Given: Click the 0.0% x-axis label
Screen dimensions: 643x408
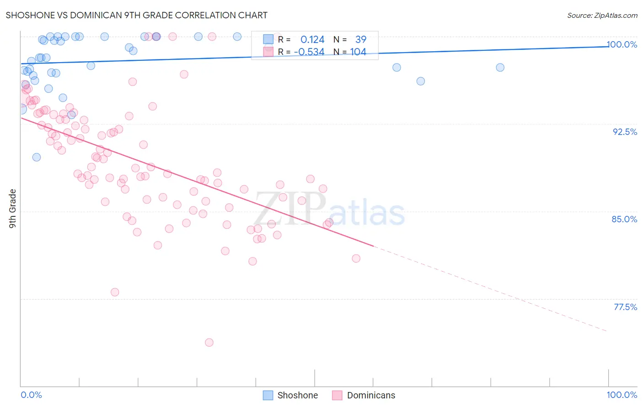Looking at the screenshot, I should 32,395.
